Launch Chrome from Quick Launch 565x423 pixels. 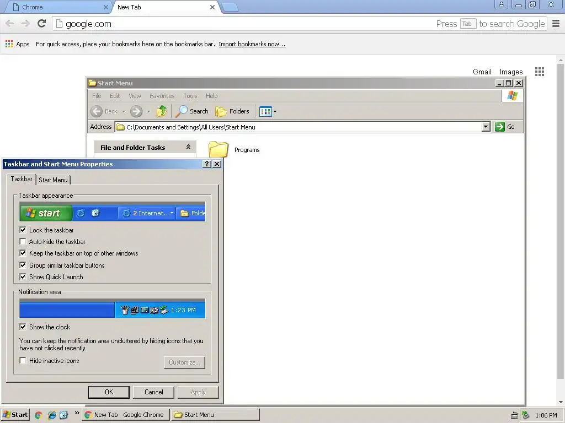[39, 415]
